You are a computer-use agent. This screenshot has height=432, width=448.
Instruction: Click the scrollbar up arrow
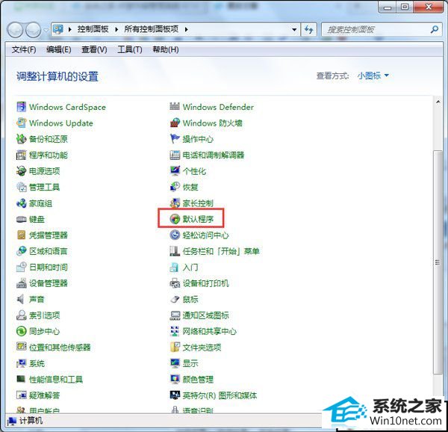(x=438, y=102)
